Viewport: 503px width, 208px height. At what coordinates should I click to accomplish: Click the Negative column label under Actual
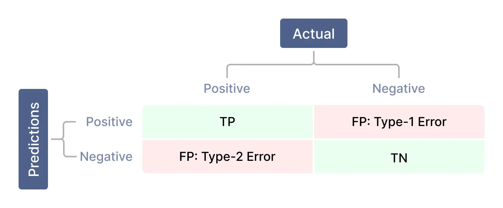point(399,89)
